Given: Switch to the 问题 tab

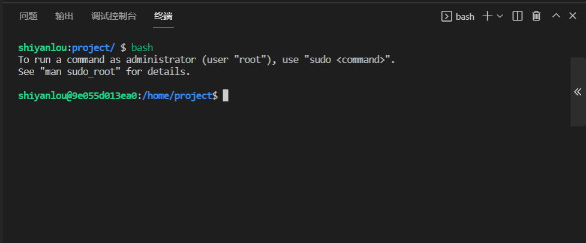Looking at the screenshot, I should (28, 16).
